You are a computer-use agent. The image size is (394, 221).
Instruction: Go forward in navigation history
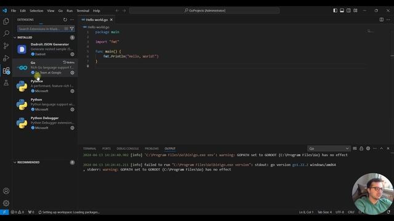coord(124,10)
